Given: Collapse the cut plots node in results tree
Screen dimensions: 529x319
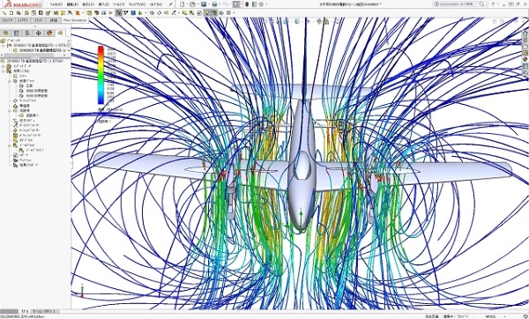Looking at the screenshot, I should (10, 81).
